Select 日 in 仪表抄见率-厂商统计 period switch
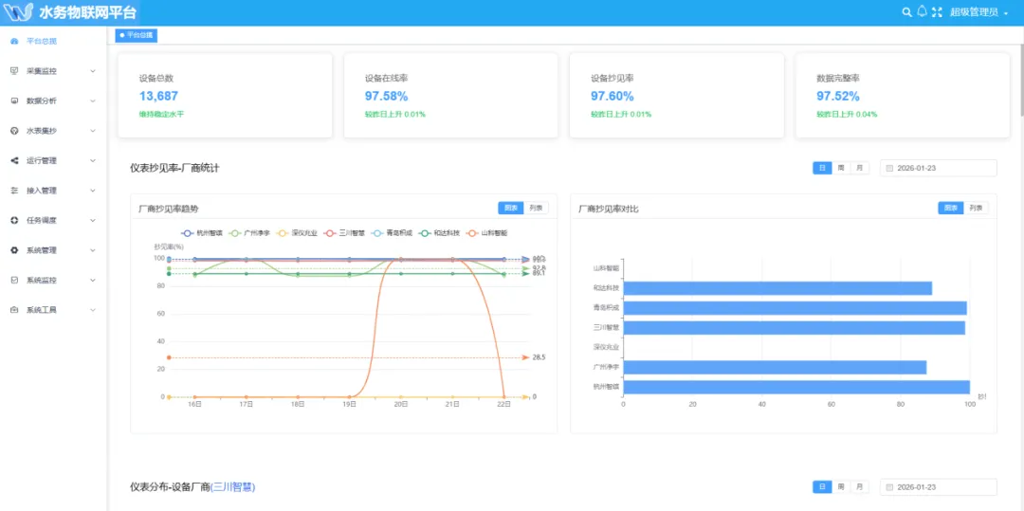The height and width of the screenshot is (511, 1024). pos(822,169)
